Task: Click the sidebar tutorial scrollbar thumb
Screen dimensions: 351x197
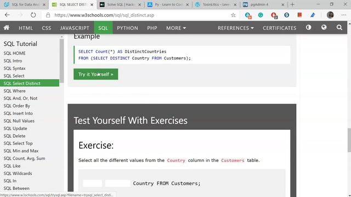Action: [61, 61]
